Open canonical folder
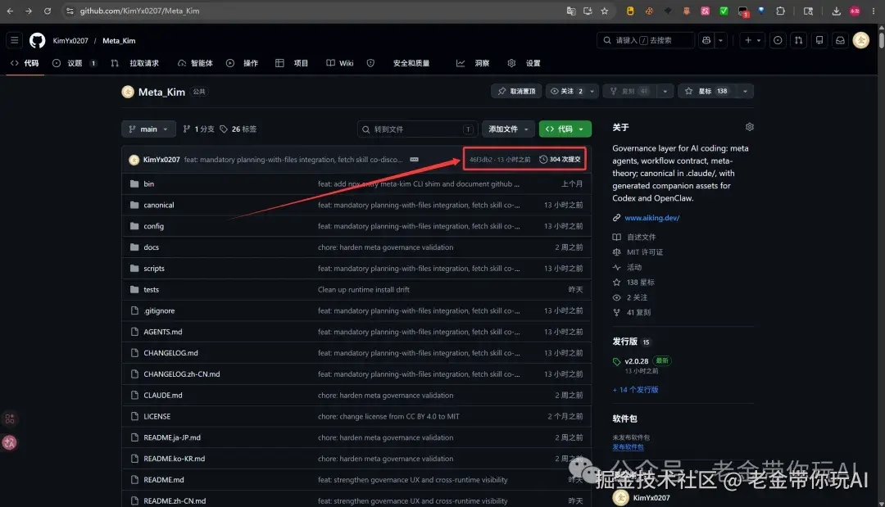 [x=159, y=206]
